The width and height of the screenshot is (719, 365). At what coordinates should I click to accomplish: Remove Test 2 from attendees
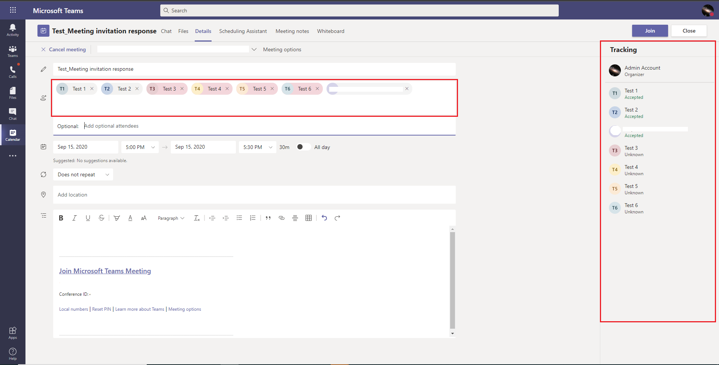(x=137, y=89)
